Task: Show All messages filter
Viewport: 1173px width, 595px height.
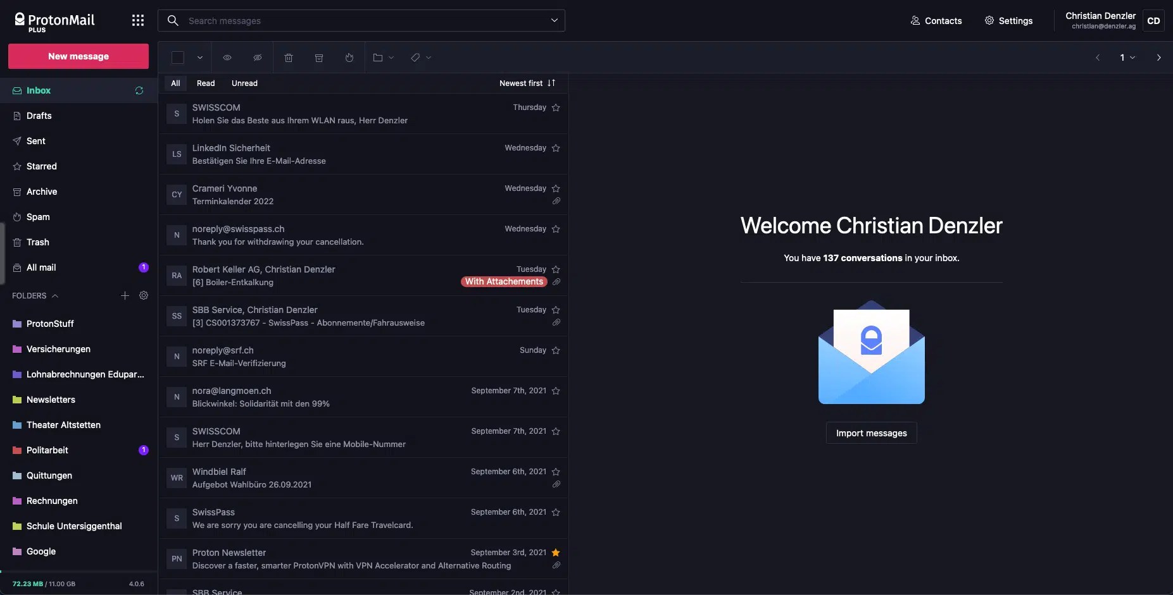Action: 175,83
